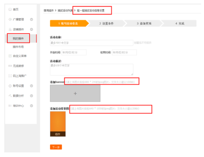The height and width of the screenshot is (157, 204).
Task: Click the 创建后不可修改 hint text
Action: [x=143, y=43]
